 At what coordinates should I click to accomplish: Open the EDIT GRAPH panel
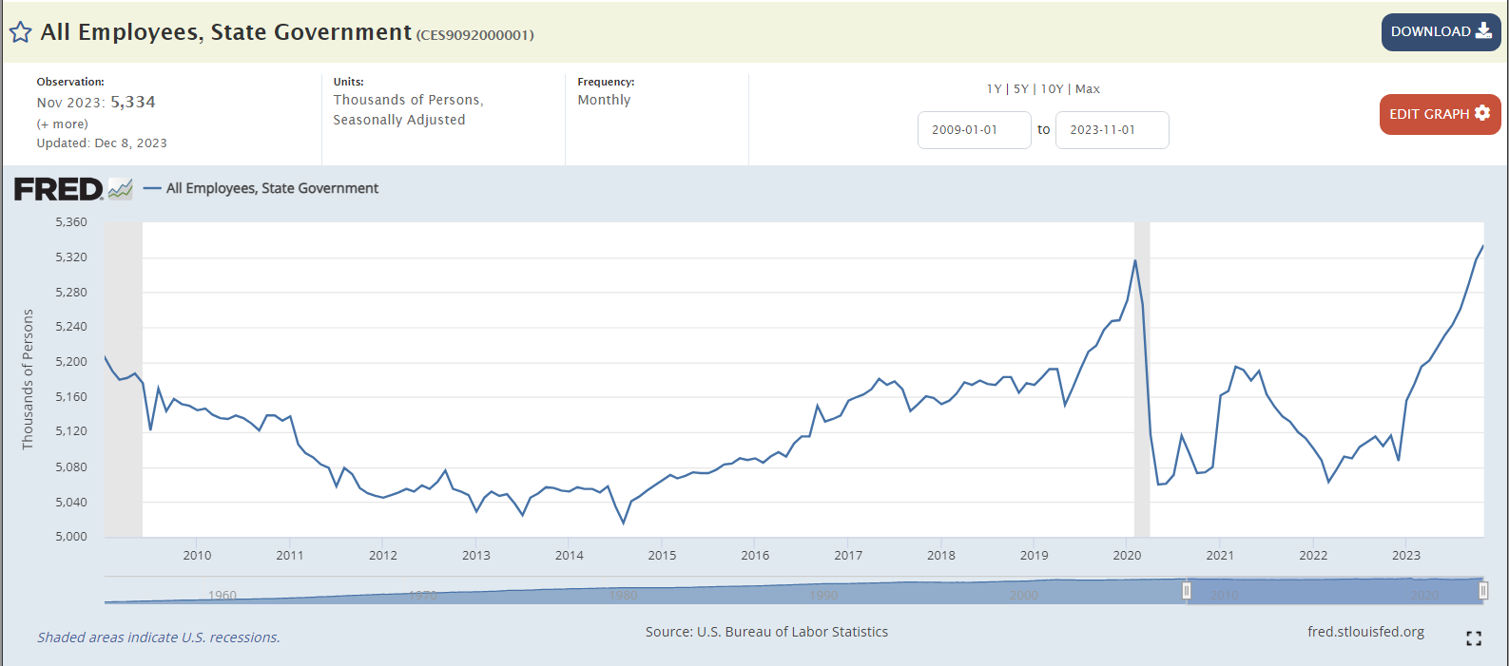(1440, 114)
